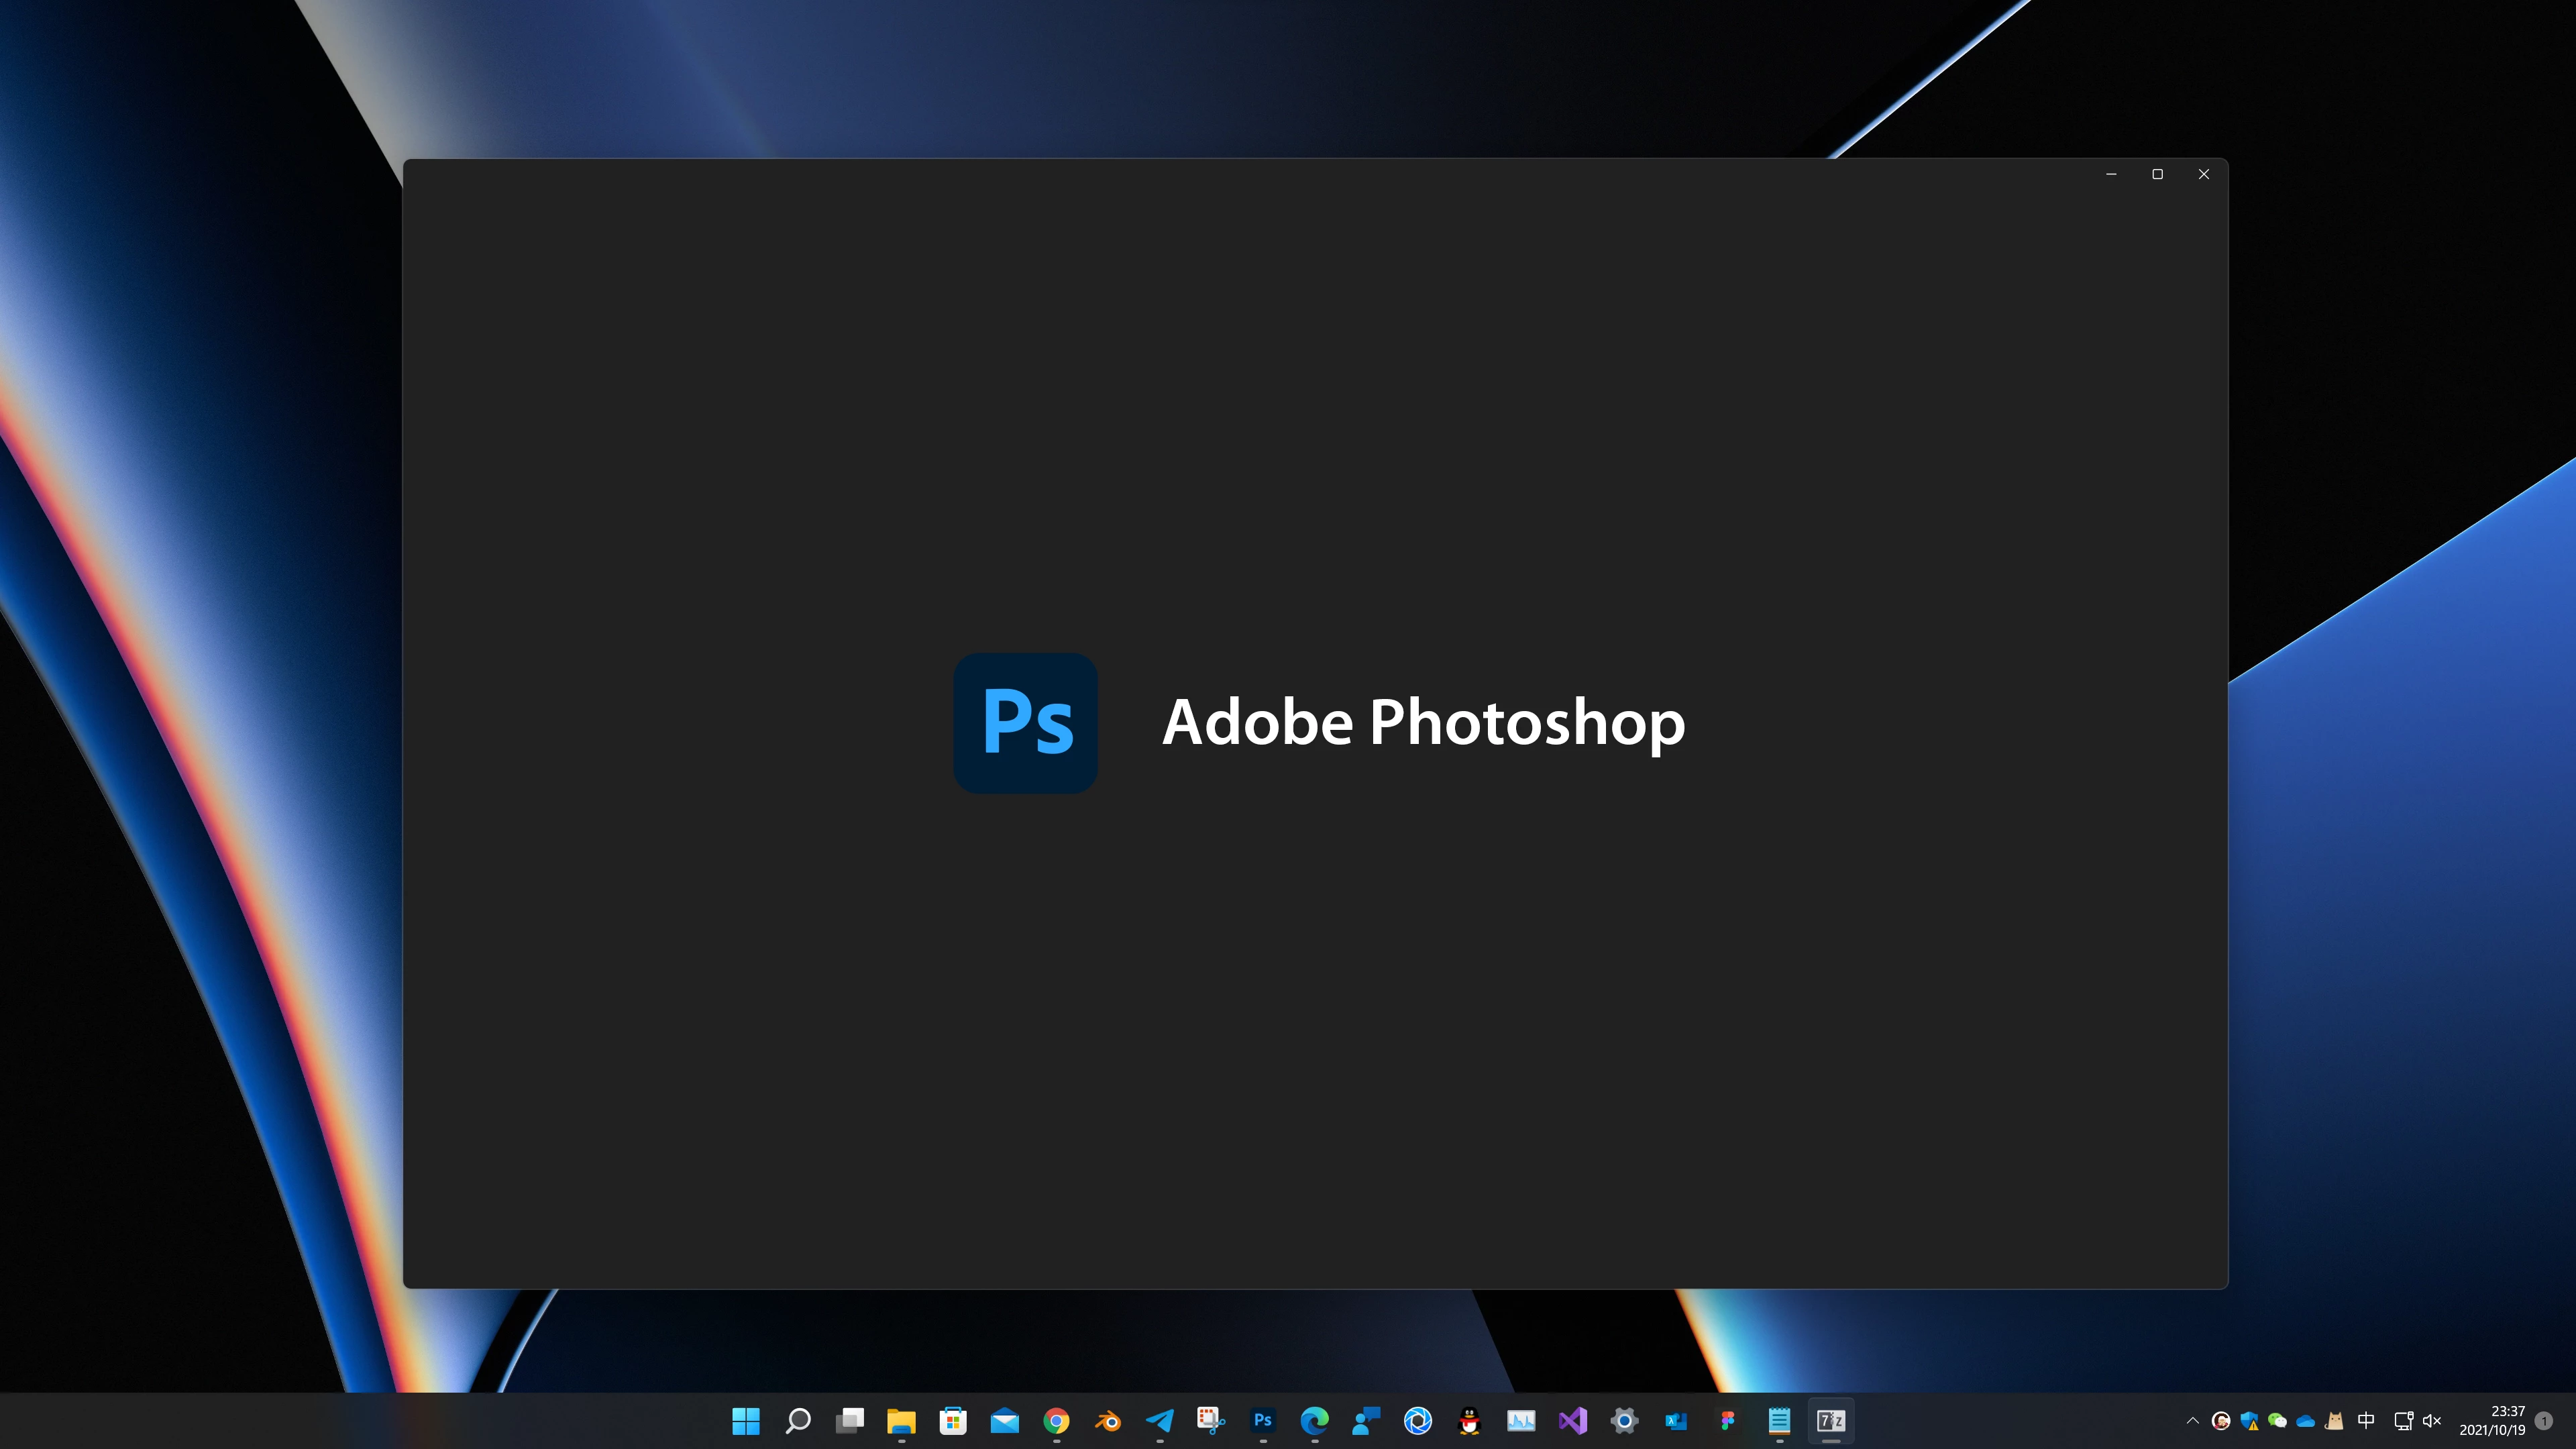Click the taskbar search magnifier
Image resolution: width=2576 pixels, height=1449 pixels.
(x=798, y=1420)
